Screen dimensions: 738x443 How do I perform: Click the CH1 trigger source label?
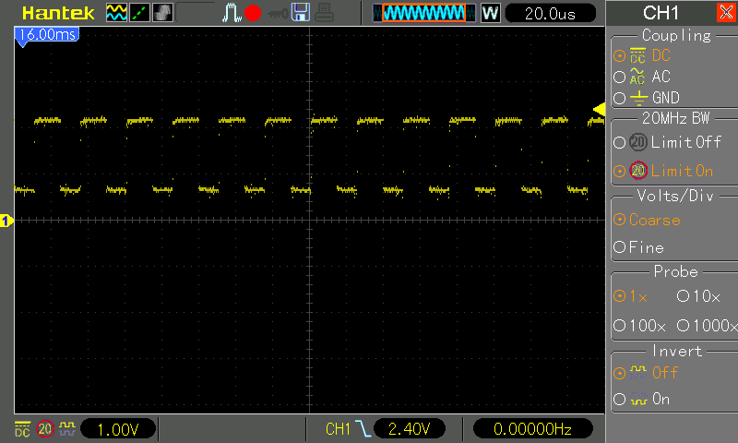point(338,429)
